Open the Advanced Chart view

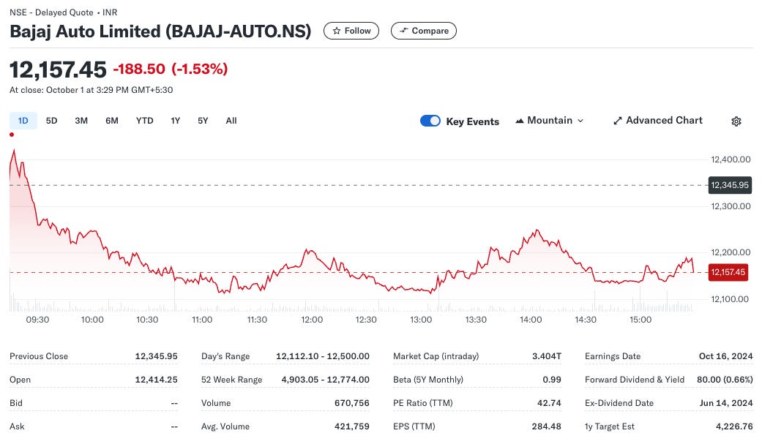[x=658, y=121]
